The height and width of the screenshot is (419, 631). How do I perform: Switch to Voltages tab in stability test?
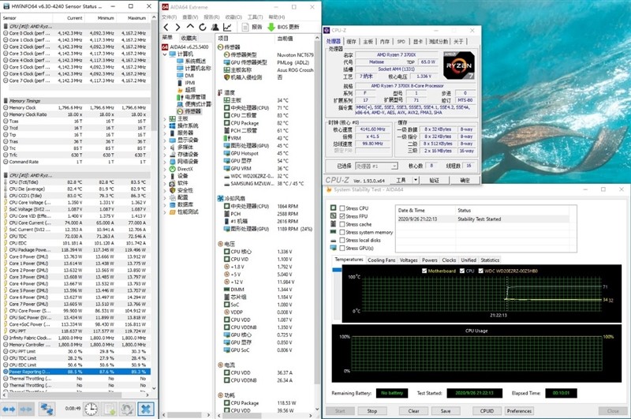pos(409,260)
